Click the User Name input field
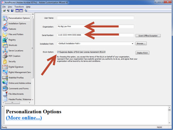 (95, 18)
